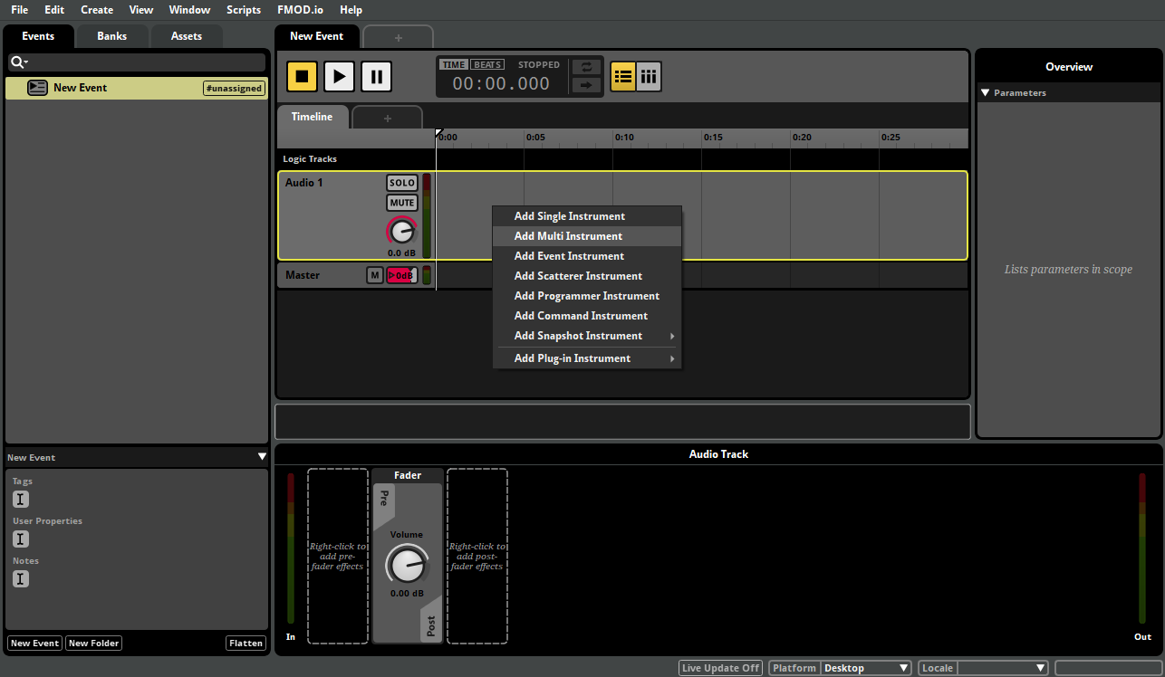Image resolution: width=1165 pixels, height=677 pixels.
Task: Select the tracks list view icon
Action: coord(622,76)
